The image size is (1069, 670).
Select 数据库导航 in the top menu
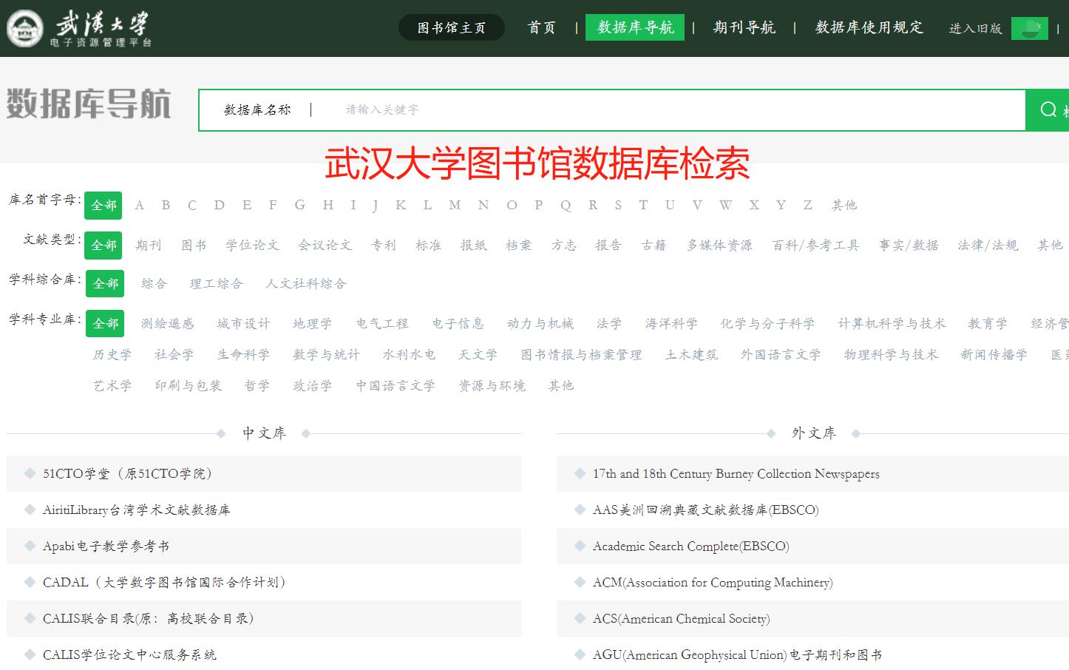635,27
